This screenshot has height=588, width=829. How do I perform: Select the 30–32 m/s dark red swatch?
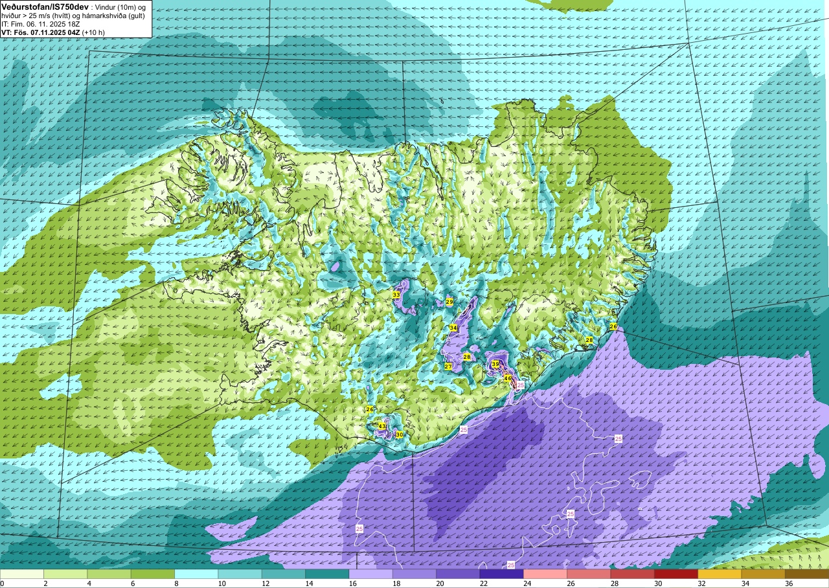tap(676, 574)
